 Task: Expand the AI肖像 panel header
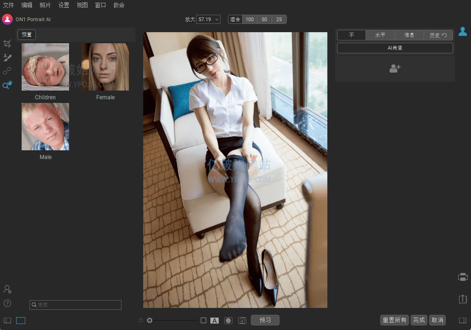(x=395, y=48)
